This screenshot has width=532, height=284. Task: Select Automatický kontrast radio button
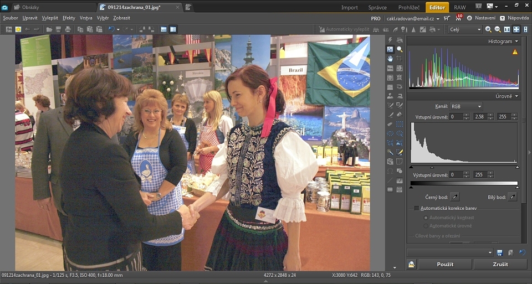coord(426,218)
